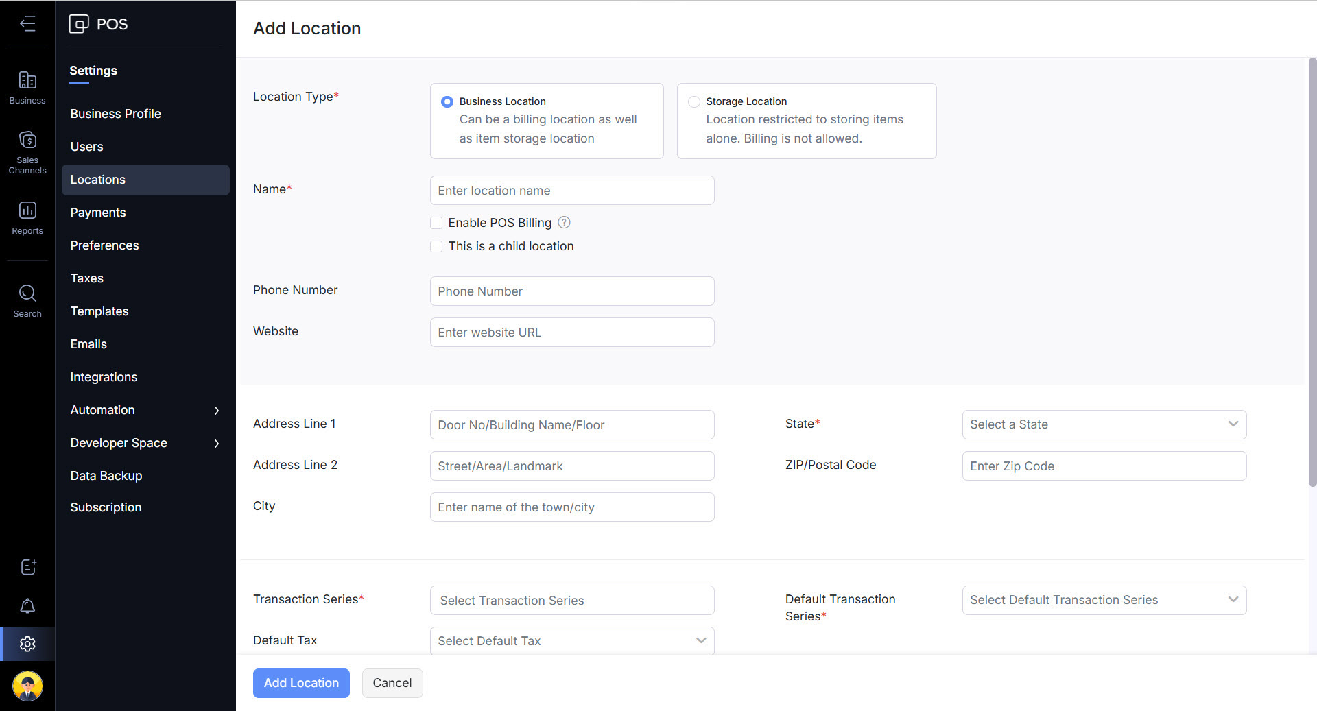
Task: Open the user profile avatar
Action: (27, 685)
